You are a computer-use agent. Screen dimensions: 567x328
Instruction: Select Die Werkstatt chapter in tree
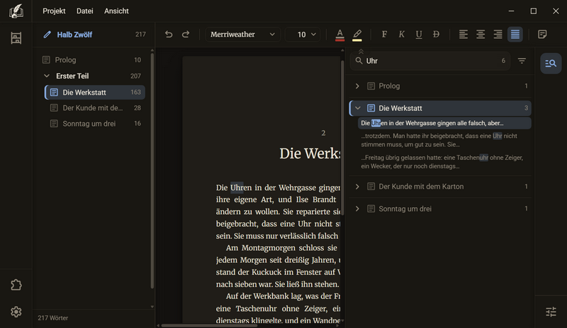pyautogui.click(x=95, y=93)
